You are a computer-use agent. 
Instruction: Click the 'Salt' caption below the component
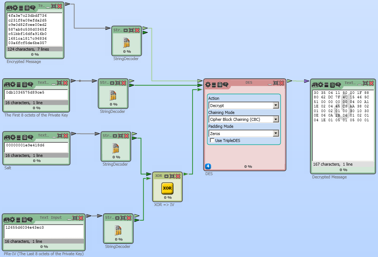click(x=8, y=168)
